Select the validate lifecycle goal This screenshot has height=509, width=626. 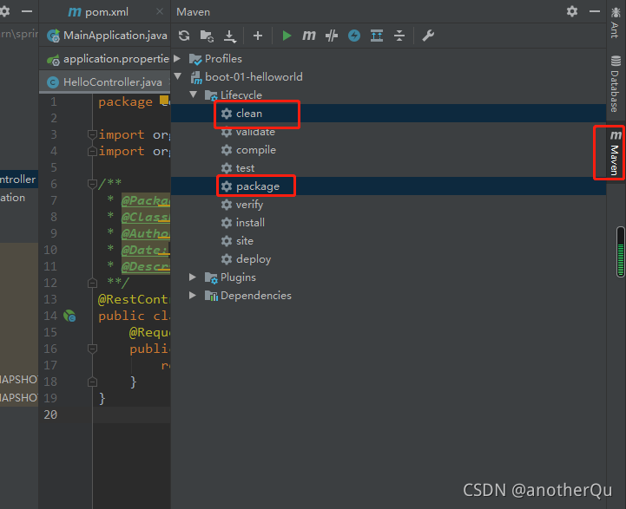click(388, 132)
